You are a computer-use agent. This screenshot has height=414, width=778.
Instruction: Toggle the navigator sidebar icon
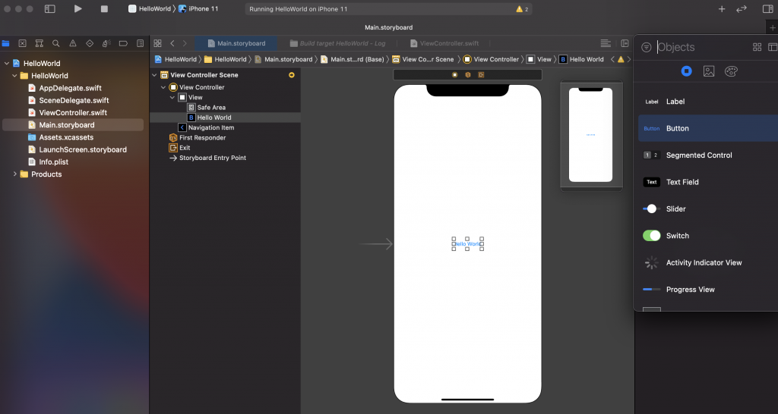pos(49,8)
